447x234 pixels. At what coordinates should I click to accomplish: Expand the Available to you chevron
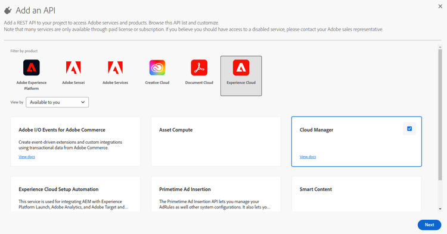coord(83,102)
